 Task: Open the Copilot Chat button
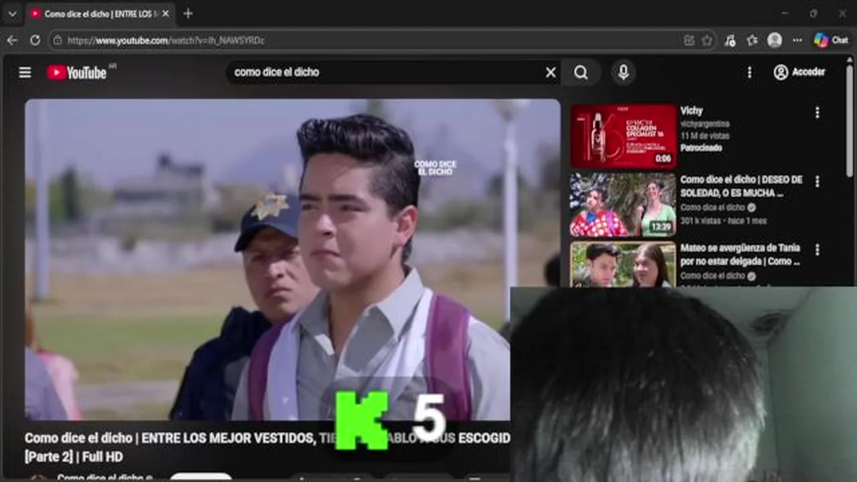point(831,40)
